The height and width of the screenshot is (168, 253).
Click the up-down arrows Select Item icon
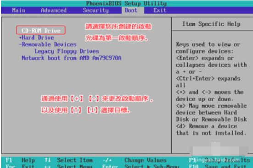click(48, 160)
